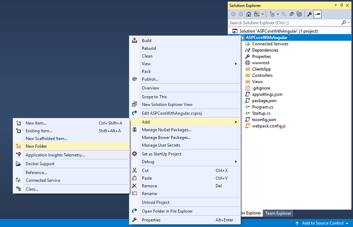Choose Overview from the context menu
This screenshot has height=227, width=353.
(x=185, y=88)
